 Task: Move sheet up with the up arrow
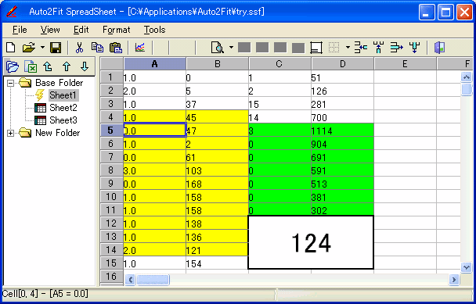point(67,66)
